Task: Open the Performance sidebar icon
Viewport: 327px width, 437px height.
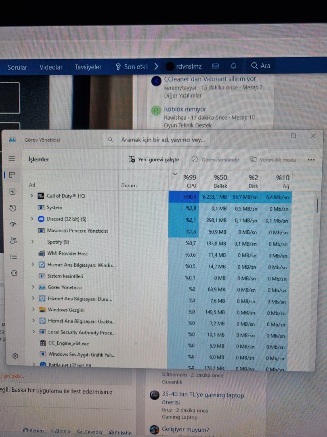Action: click(x=13, y=192)
